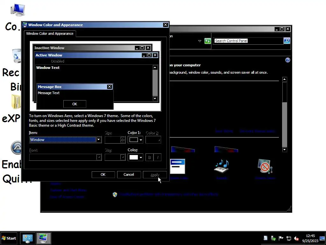Click the Disabled menu item in the preview
The height and width of the screenshot is (245, 326).
click(58, 61)
